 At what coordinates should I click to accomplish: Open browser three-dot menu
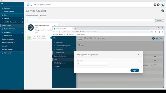[162, 32]
